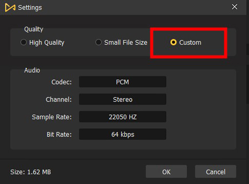249x184 pixels.
Task: Open the Bit Rate dropdown 64 kbps
Action: tap(122, 134)
